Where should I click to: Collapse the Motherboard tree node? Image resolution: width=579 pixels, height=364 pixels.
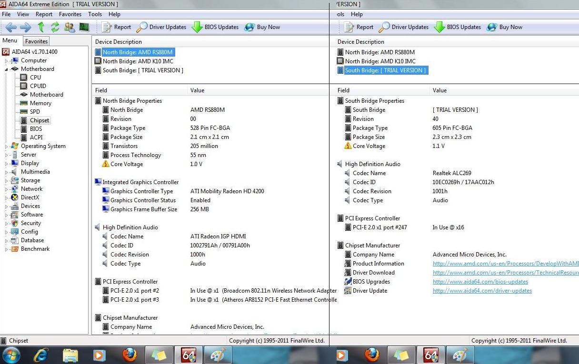pyautogui.click(x=7, y=69)
